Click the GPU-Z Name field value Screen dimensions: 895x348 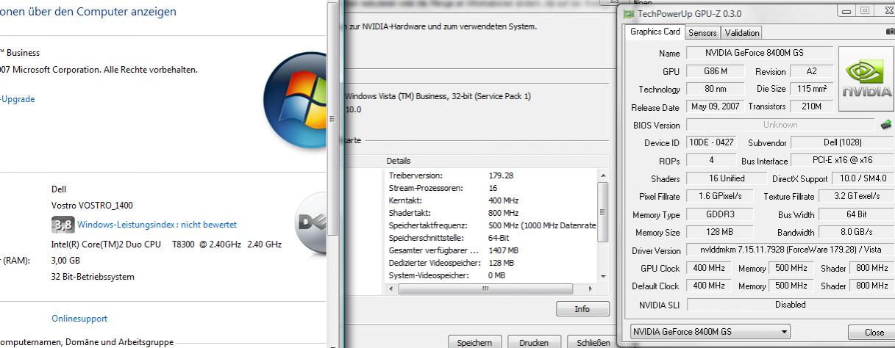tap(760, 53)
